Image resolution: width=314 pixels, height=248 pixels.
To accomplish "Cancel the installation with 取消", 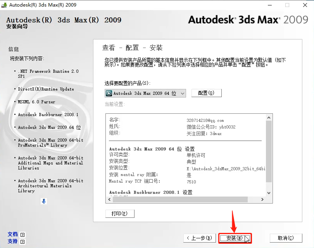I will tap(286, 239).
